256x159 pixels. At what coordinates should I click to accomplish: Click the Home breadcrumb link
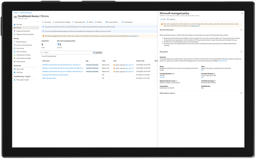tap(16, 13)
